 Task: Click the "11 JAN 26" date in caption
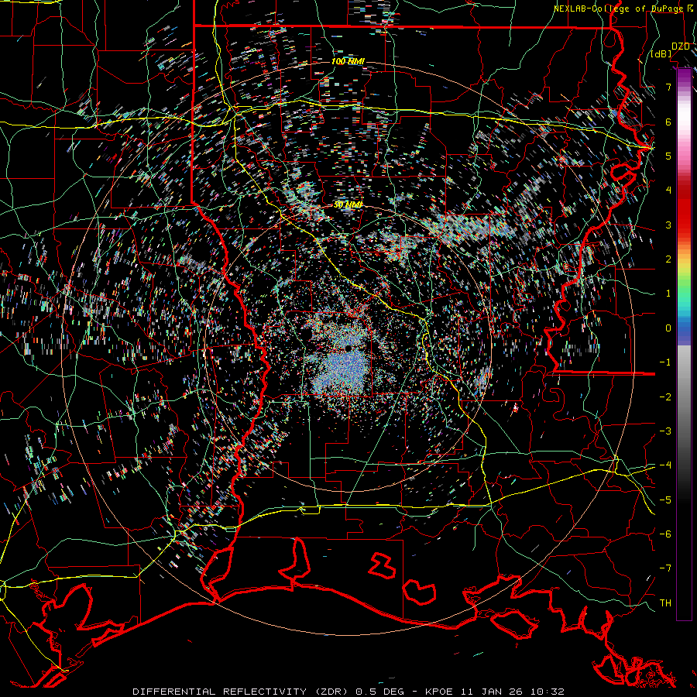(x=493, y=692)
